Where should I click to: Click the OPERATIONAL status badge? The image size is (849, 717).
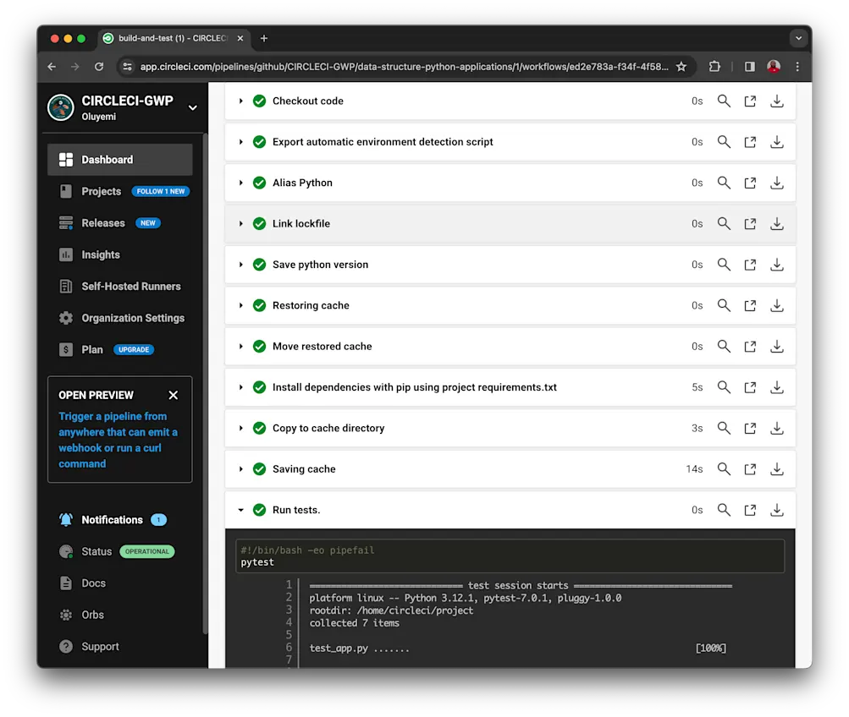point(146,551)
